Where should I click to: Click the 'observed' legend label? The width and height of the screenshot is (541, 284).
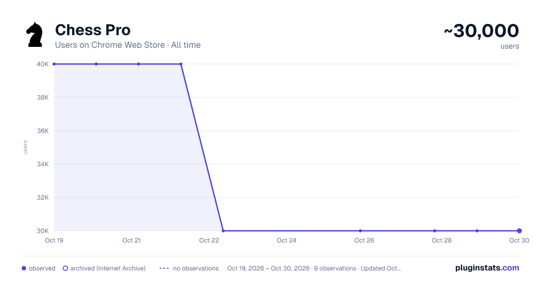coord(42,268)
